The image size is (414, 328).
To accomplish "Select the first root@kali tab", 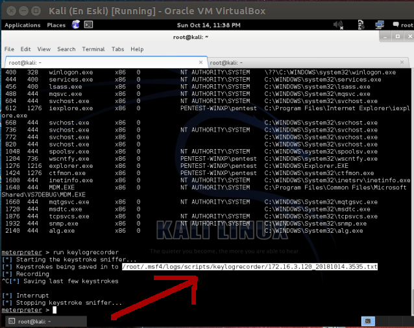I will coord(106,62).
